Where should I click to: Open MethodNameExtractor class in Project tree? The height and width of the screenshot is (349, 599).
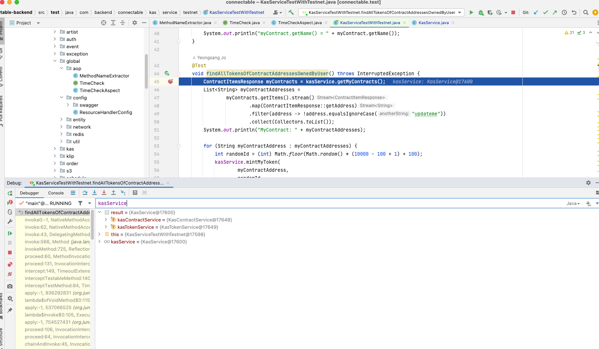(104, 76)
